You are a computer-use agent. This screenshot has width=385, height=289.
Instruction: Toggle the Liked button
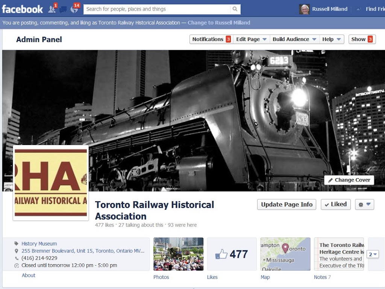[335, 204]
